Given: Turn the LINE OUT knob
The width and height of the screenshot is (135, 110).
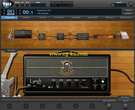Looking at the screenshot, I should [x=131, y=4].
